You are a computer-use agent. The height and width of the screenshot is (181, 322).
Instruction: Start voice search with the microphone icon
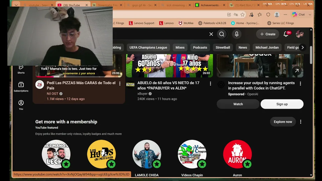[237, 34]
